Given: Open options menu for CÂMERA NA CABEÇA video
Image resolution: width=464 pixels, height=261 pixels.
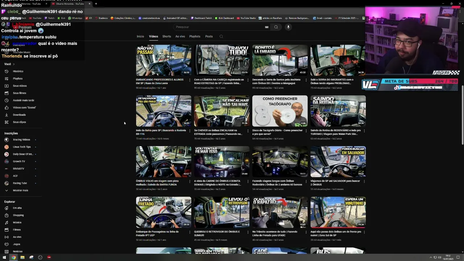Looking at the screenshot, I should 248,80.
